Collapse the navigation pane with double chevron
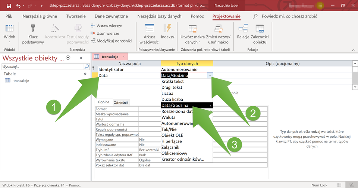The height and width of the screenshot is (188, 358). pos(81,58)
